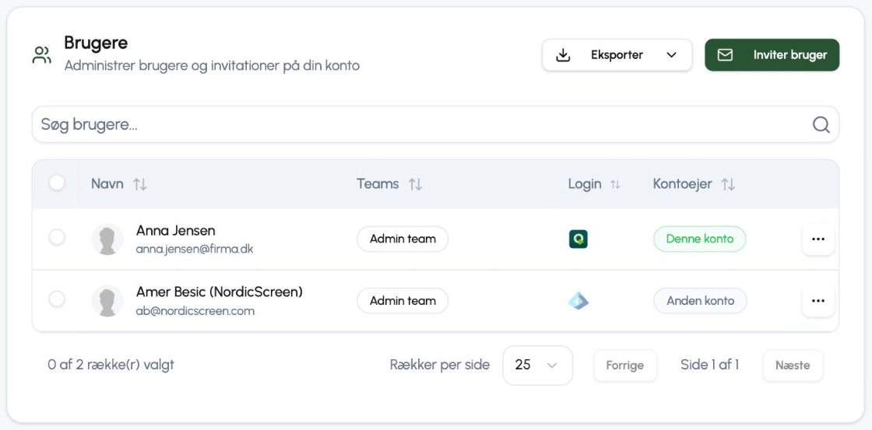The width and height of the screenshot is (872, 430).
Task: Click the envelope icon in Inviter bruger
Action: (x=725, y=55)
